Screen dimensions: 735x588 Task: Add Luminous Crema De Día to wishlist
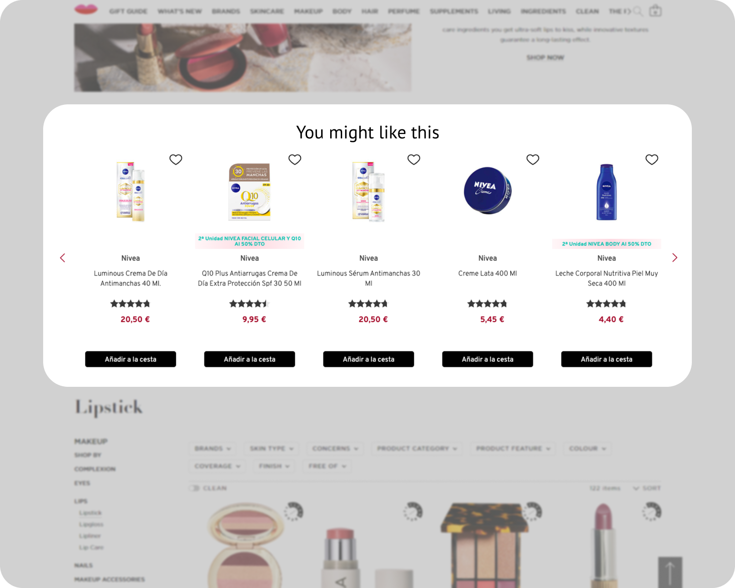click(176, 160)
